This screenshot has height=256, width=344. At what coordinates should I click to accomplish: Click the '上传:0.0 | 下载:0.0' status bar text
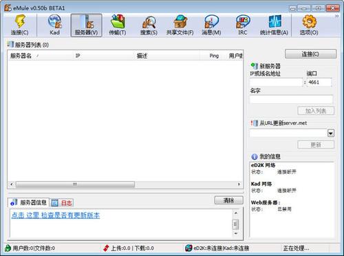click(x=132, y=248)
